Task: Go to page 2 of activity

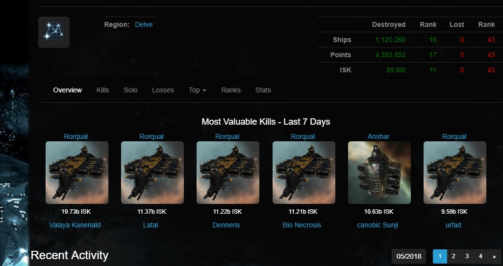Action: 453,256
